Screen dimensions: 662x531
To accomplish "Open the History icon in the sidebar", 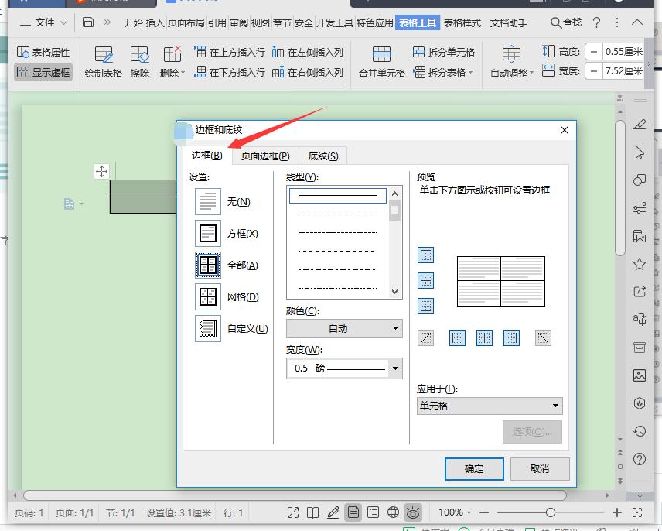I will (640, 431).
